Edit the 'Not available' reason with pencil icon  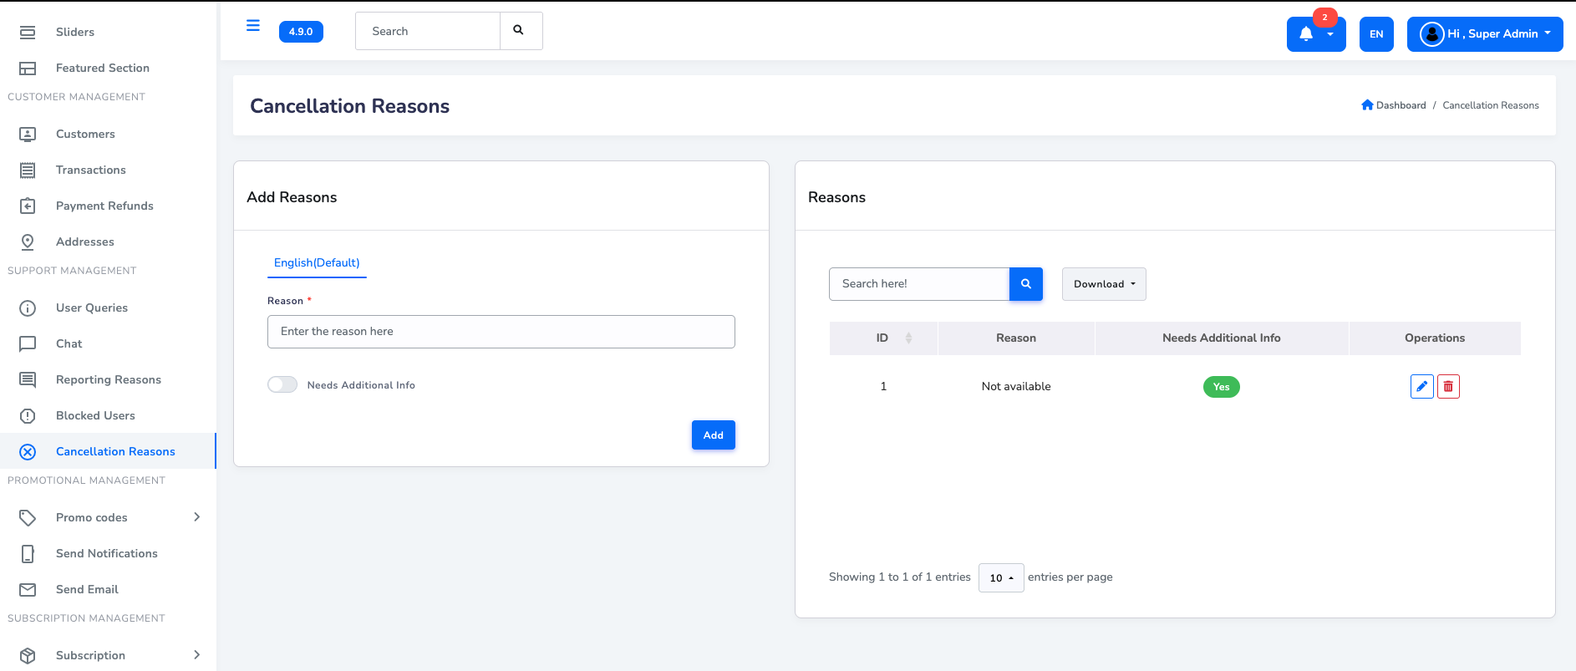[1422, 387]
